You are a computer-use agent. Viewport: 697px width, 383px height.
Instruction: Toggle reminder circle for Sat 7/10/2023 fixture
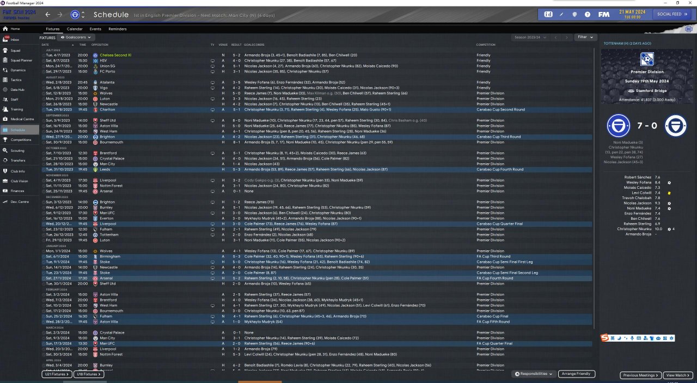coord(44,153)
